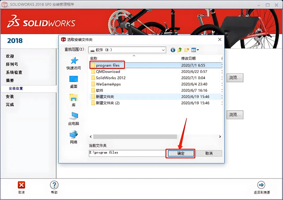Click the horizontal scrollbar thumb

(135, 136)
